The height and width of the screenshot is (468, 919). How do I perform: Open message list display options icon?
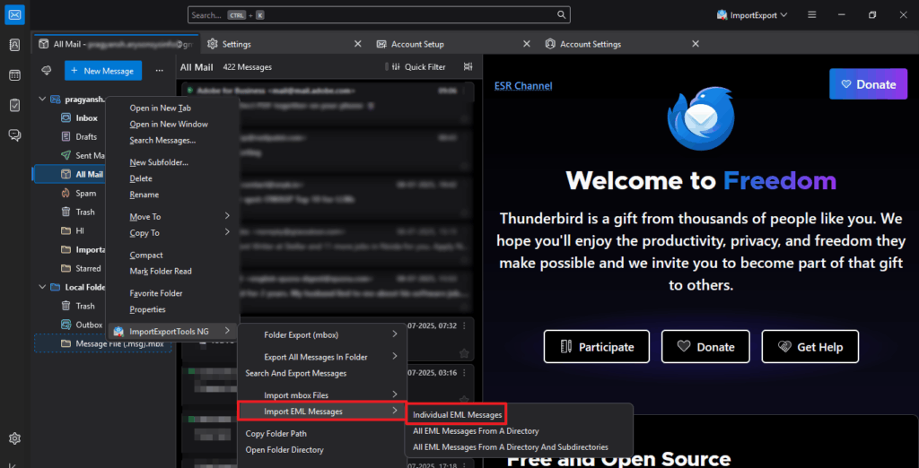[468, 66]
